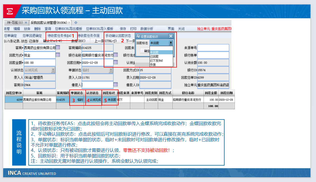316x182 pixels.
Task: Click the 客商ID field showing 2964
Action: [x=40, y=85]
